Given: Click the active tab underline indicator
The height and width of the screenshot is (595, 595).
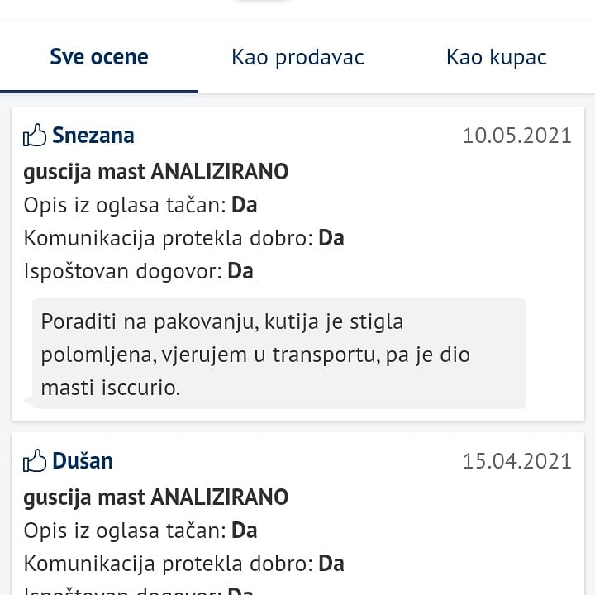Looking at the screenshot, I should 99,92.
